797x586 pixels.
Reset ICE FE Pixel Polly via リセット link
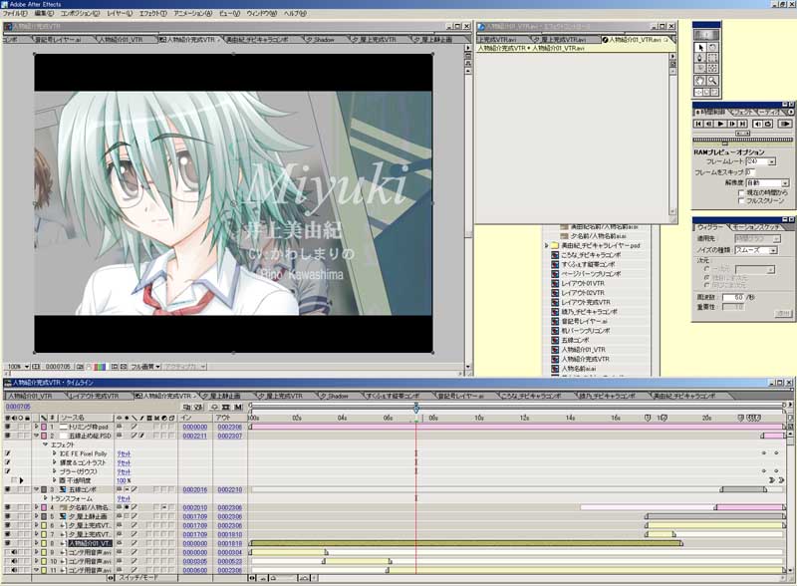(124, 453)
